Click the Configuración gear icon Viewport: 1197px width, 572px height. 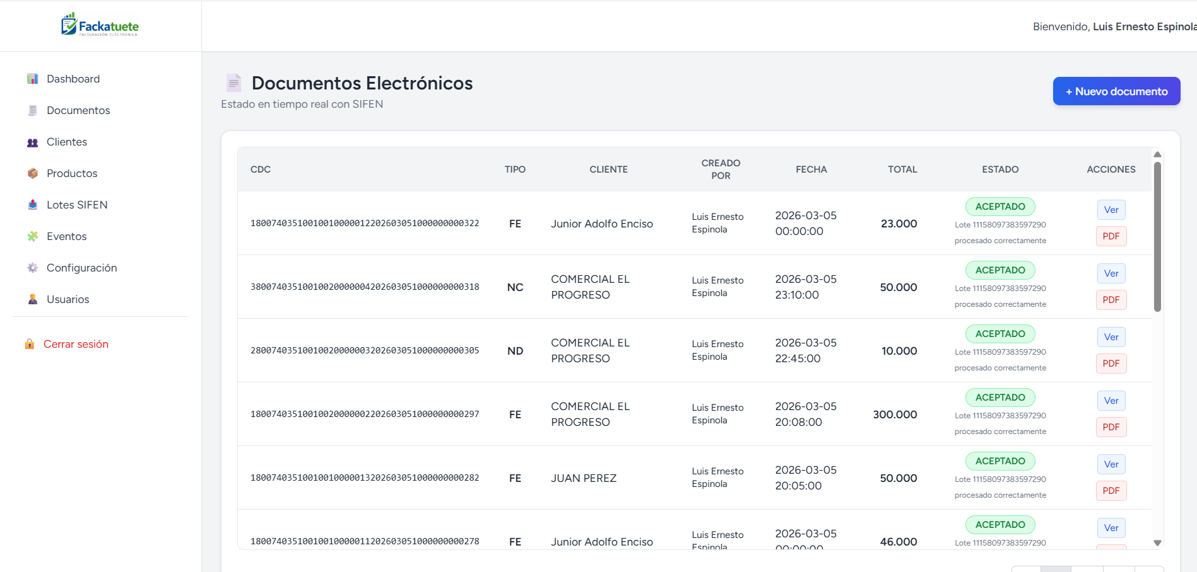[33, 268]
